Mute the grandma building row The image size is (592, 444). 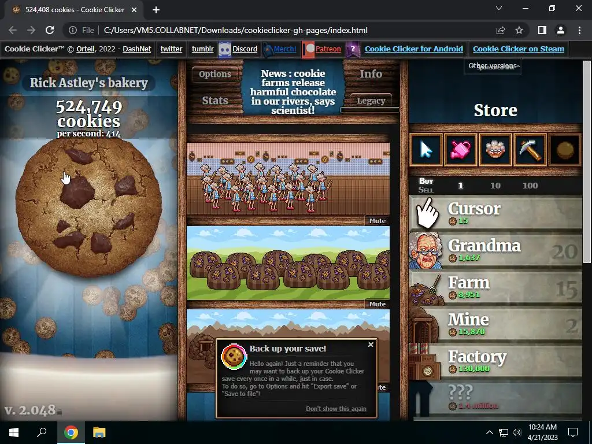pyautogui.click(x=377, y=221)
